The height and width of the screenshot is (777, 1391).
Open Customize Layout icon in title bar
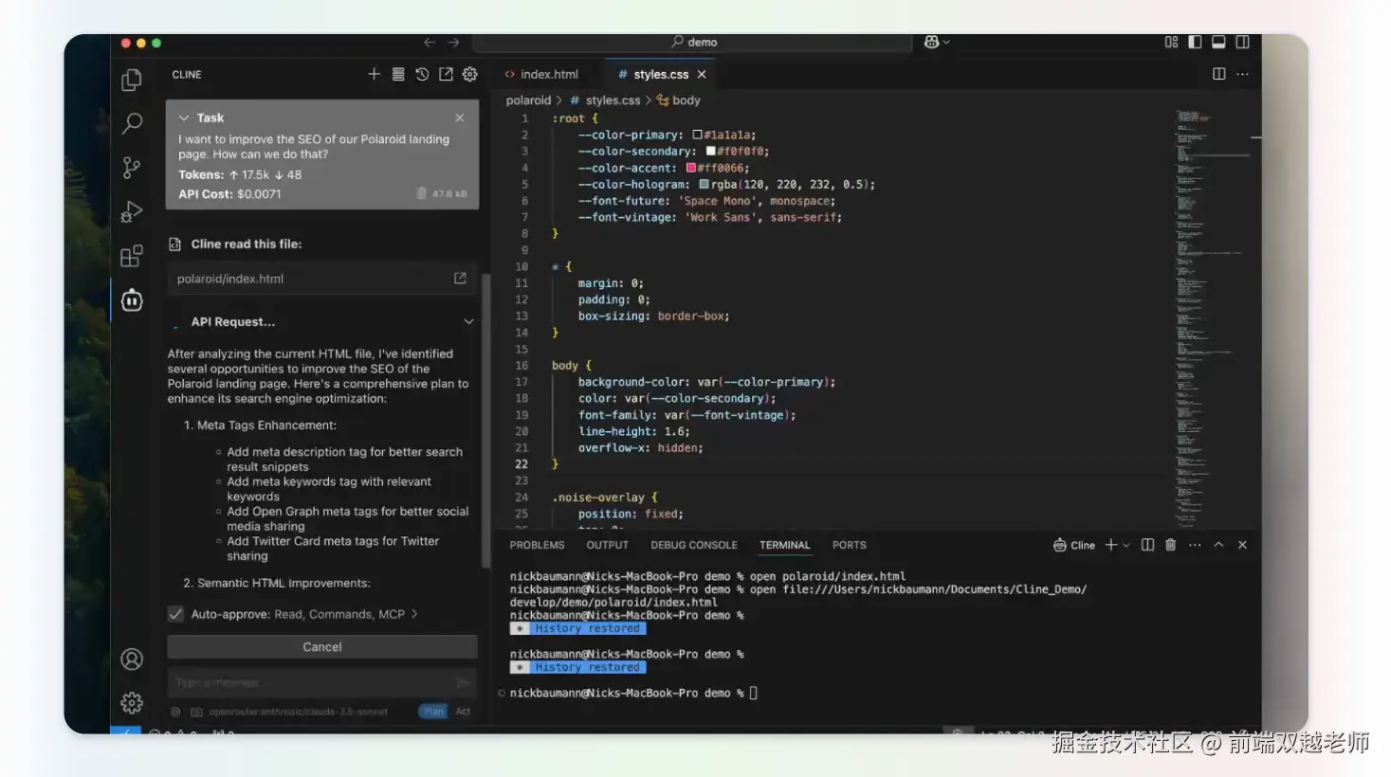[x=1171, y=42]
